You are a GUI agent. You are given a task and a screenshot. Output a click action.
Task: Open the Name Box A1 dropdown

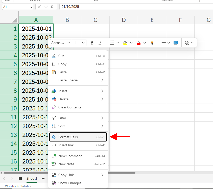coord(31,7)
